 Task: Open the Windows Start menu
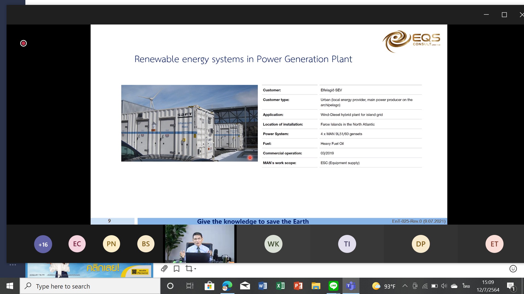click(x=10, y=286)
